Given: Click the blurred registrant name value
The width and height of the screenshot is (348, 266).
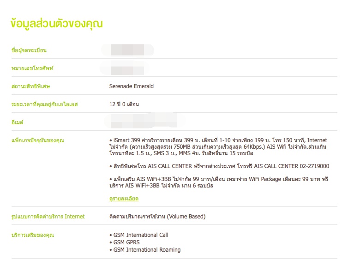Looking at the screenshot, I should (128, 50).
